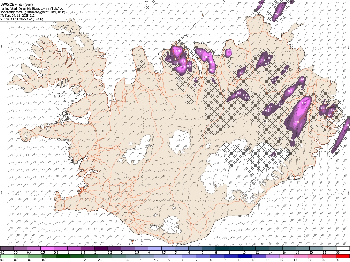Click the UWC/IG Vindur (10m) title line
Screen dimensions: 350x262
tap(17, 4)
